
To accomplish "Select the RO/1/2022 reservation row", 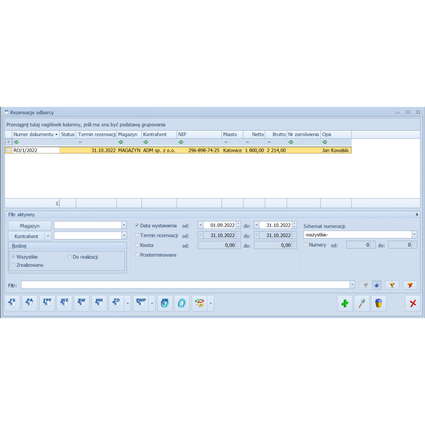I will pos(159,150).
